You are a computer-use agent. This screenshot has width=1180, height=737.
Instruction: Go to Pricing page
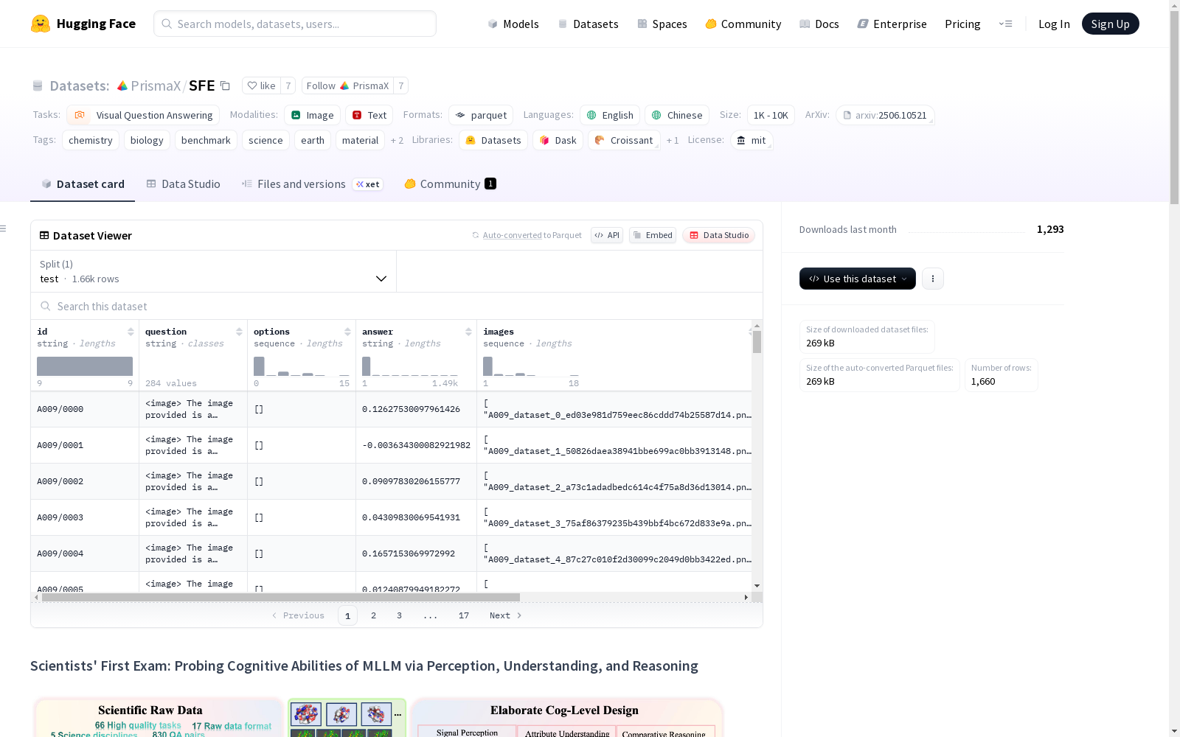coord(962,24)
